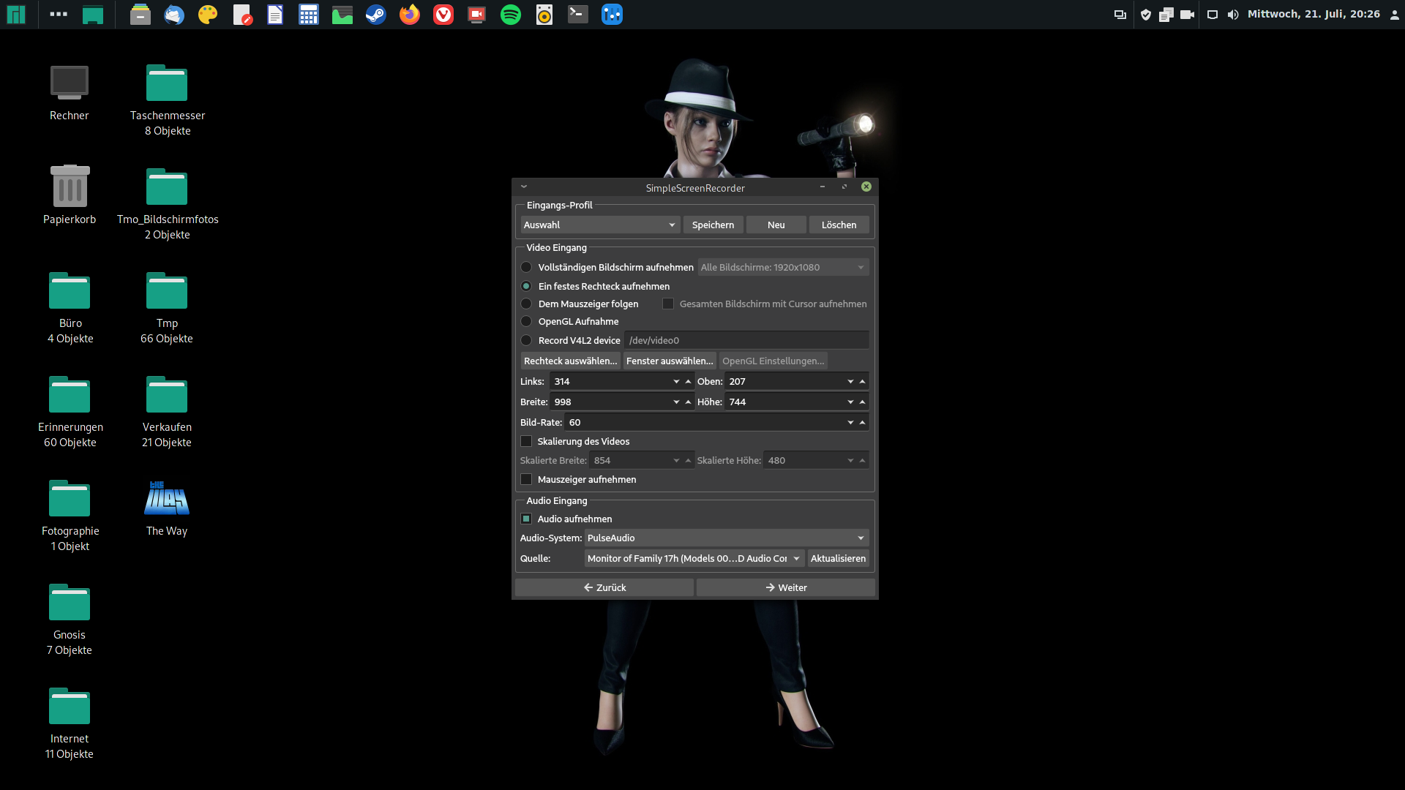
Task: Expand the Quelle audio source dropdown
Action: (694, 558)
